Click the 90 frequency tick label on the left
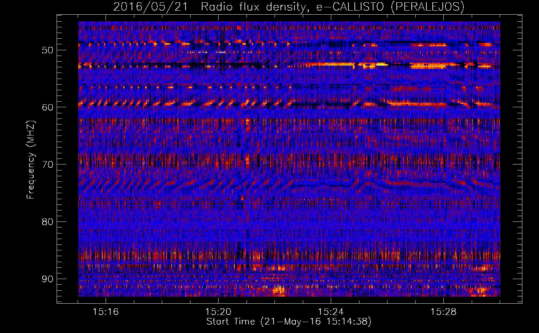This screenshot has width=539, height=333. (48, 279)
